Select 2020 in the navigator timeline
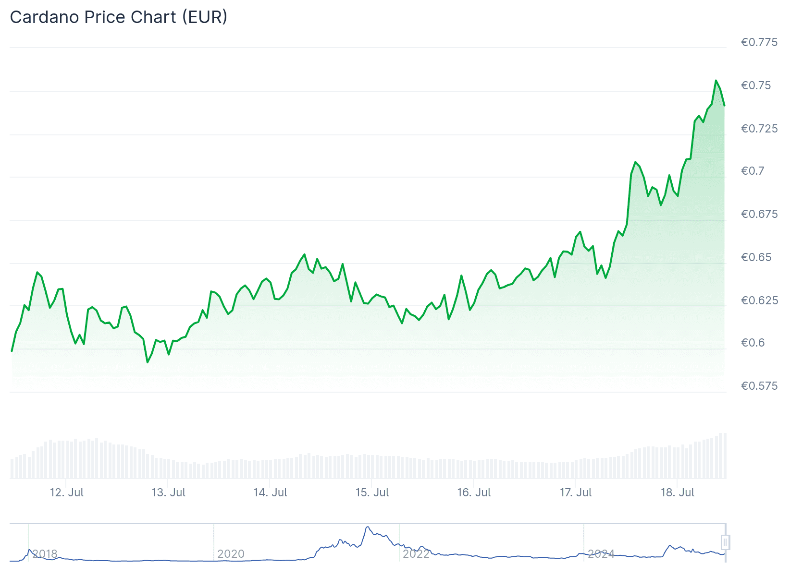The width and height of the screenshot is (790, 576). [x=231, y=554]
